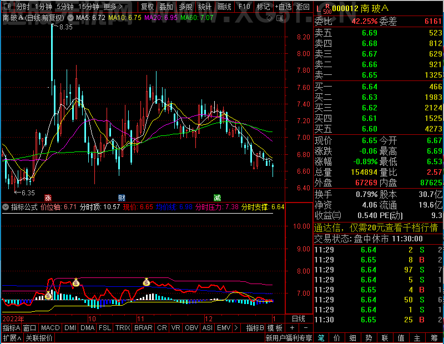Open the 南玻A period and adjustment dropdown

[70, 18]
